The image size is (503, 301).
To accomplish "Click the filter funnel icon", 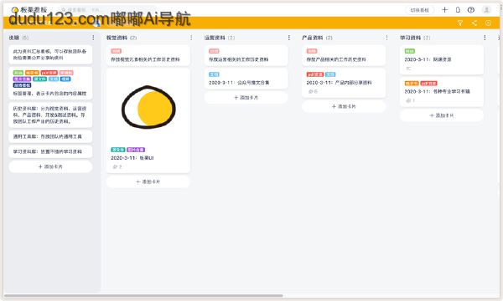I will click(460, 23).
